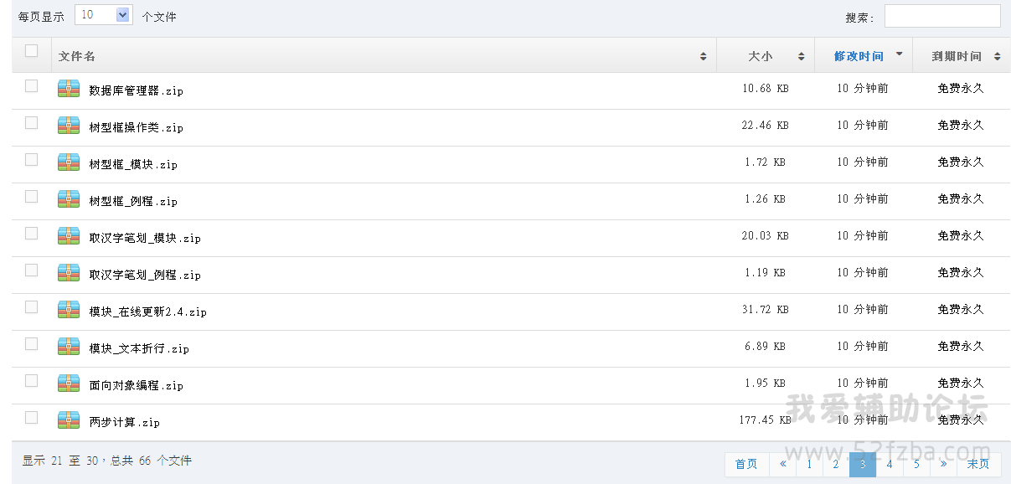Viewport: 1011px width, 484px height.
Task: Click the zip icon beside 数据库管理器.zip
Action: (x=69, y=89)
